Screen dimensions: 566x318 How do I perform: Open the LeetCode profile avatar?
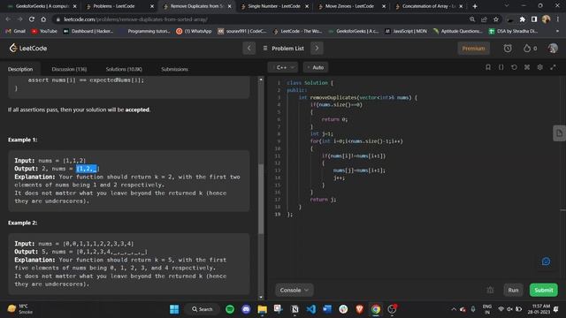point(553,48)
